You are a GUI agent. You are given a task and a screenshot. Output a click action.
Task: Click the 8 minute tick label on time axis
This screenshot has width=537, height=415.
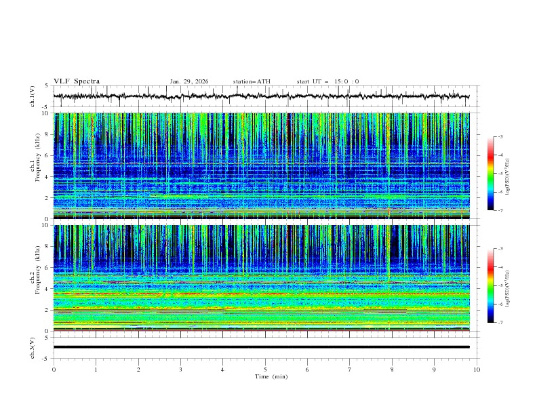coord(392,369)
